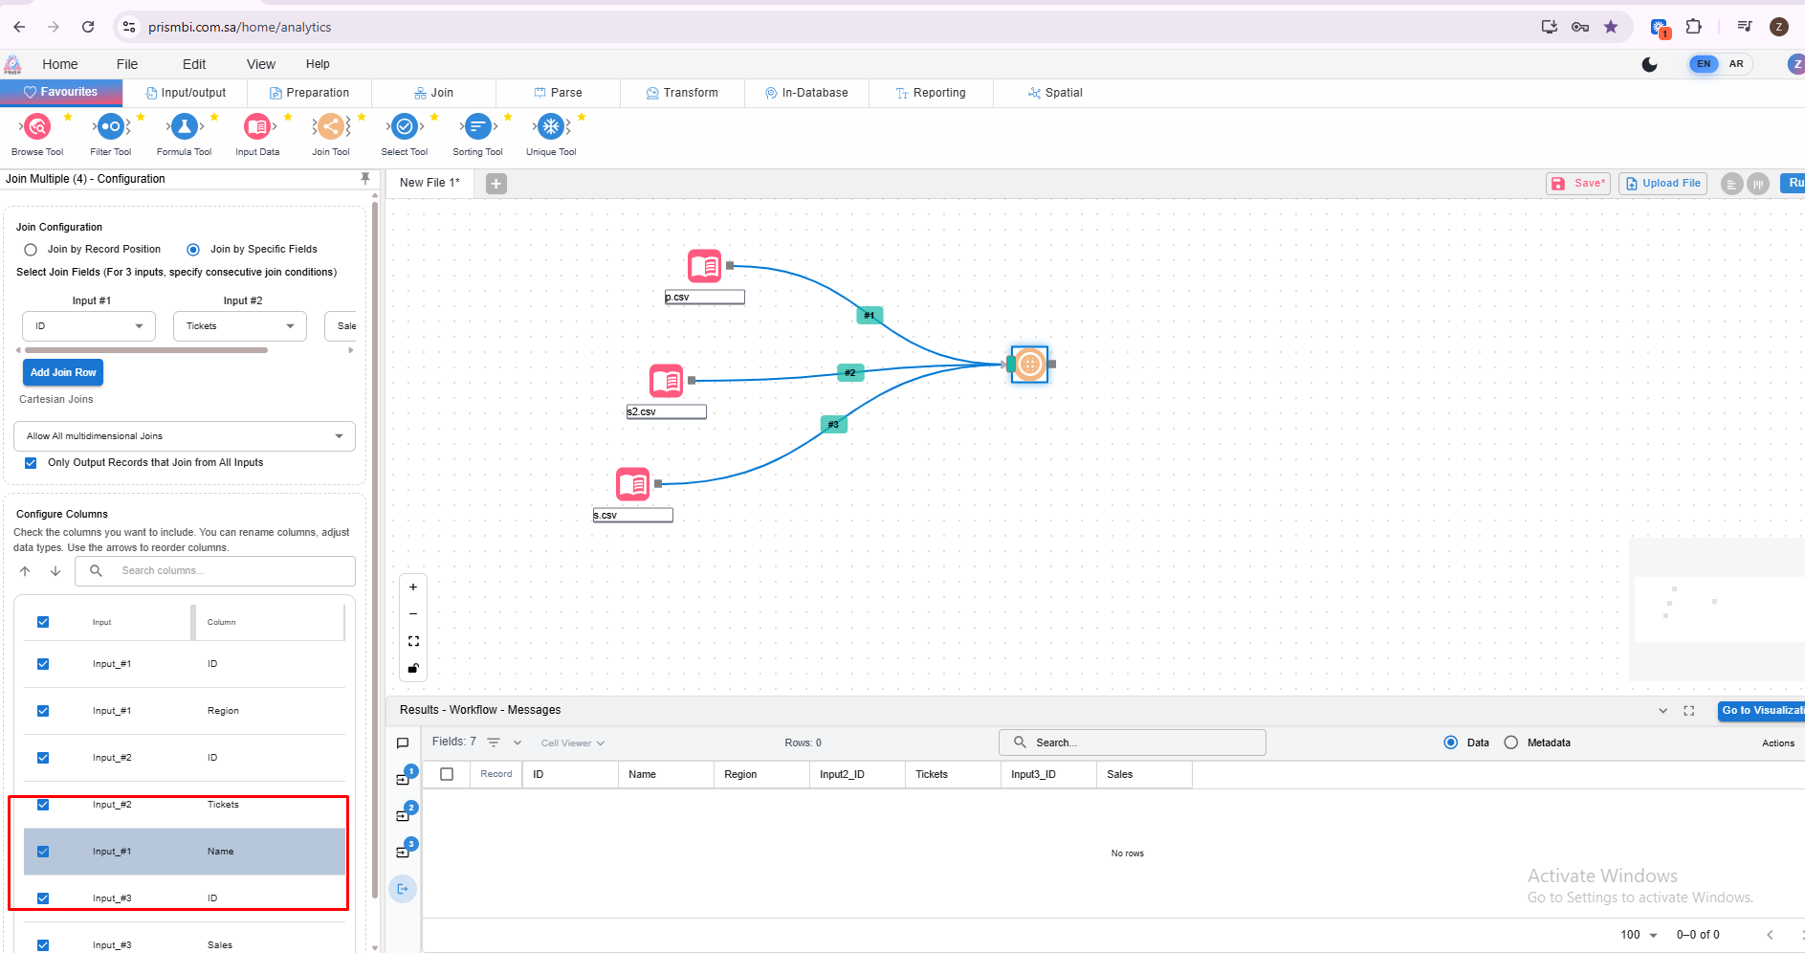Screen dimensions: 1805x953
Task: Expand the Input #2 Tickets dropdown
Action: [239, 326]
